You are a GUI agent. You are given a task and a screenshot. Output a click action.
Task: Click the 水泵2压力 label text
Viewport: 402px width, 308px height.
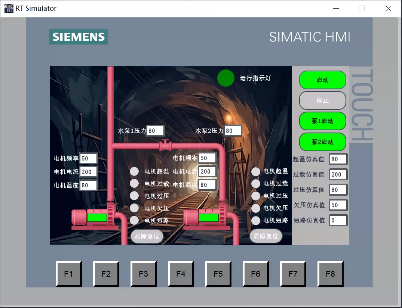coord(209,131)
